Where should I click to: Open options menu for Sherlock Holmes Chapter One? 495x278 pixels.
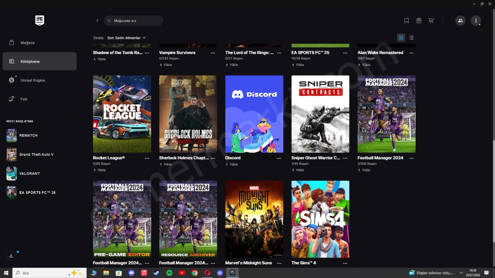(213, 158)
